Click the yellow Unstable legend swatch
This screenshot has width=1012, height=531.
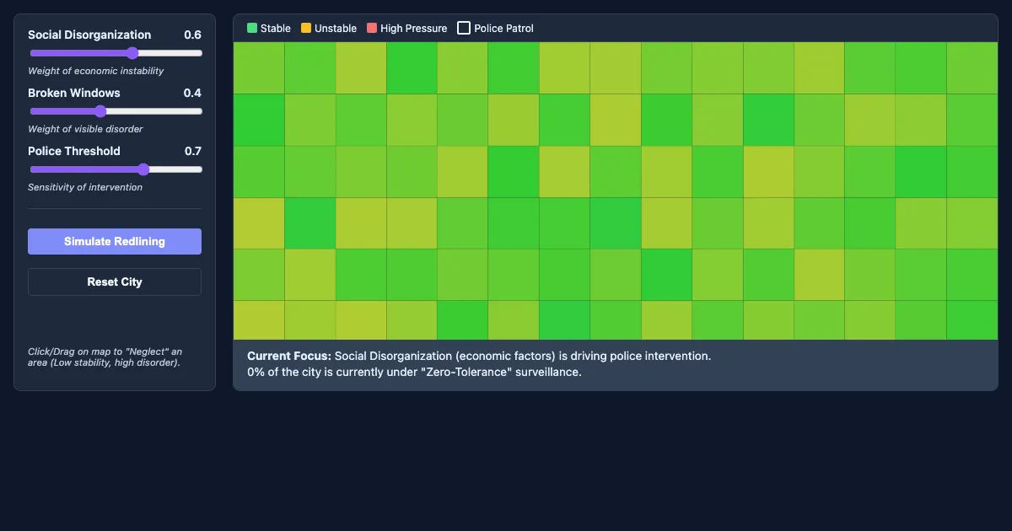[306, 28]
